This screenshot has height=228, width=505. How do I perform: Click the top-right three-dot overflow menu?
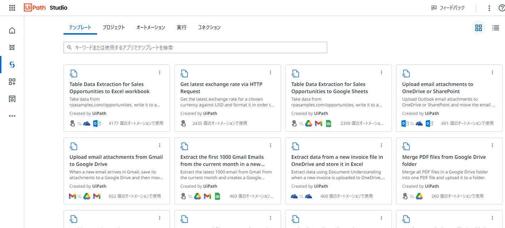[x=489, y=7]
